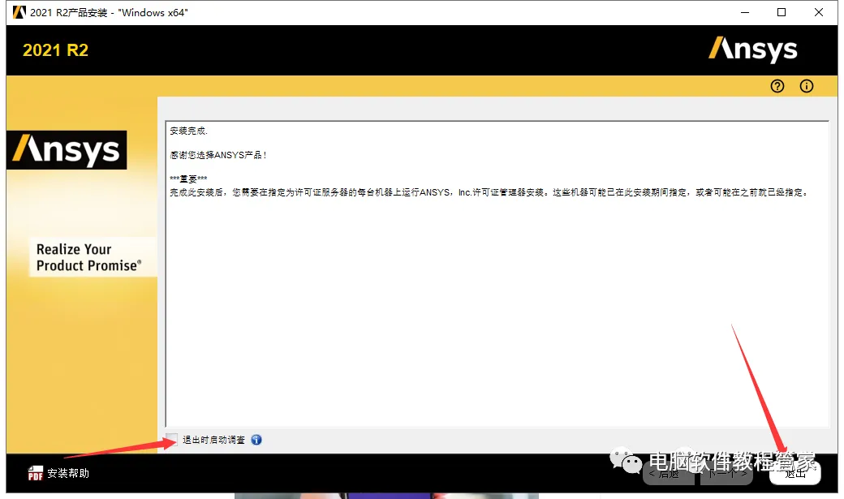Open the PDF installation help icon
Image resolution: width=844 pixels, height=499 pixels.
[35, 473]
